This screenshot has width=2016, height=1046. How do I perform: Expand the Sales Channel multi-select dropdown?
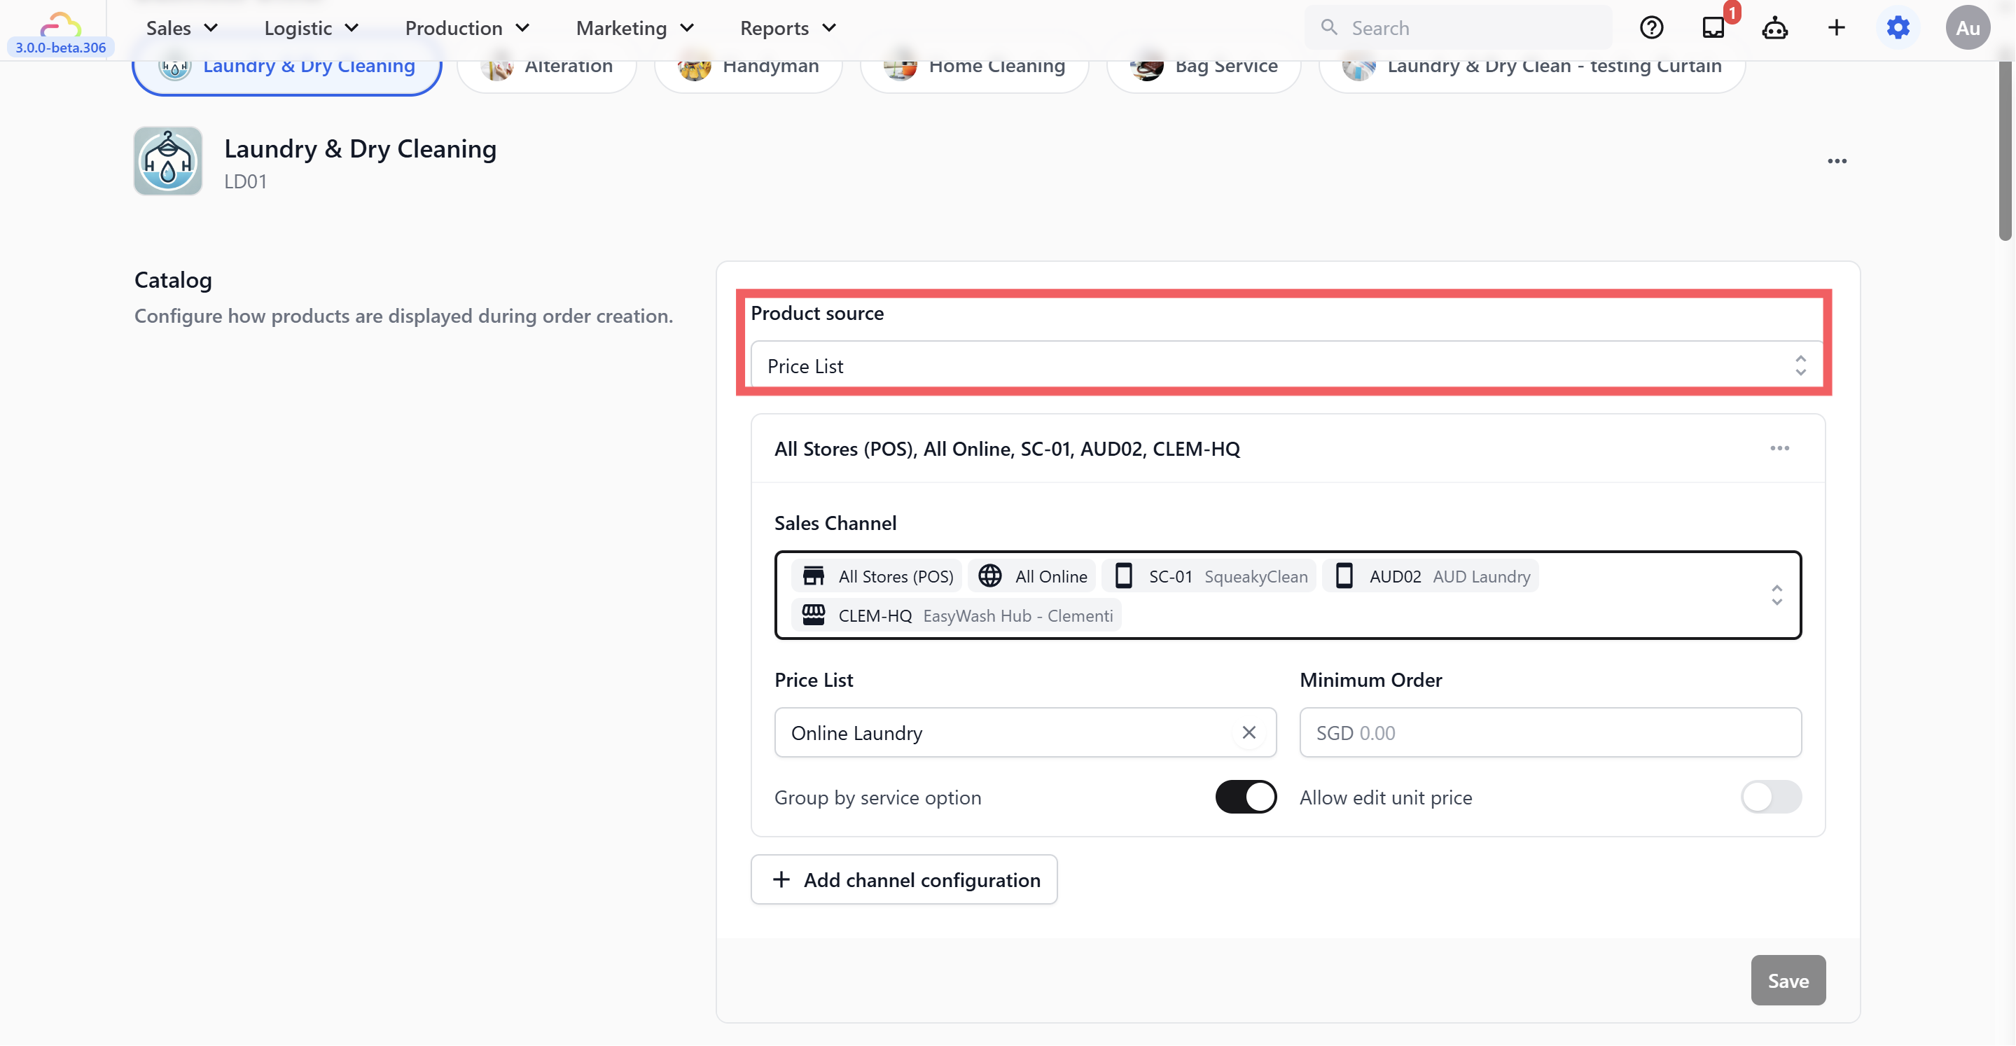click(x=1777, y=595)
